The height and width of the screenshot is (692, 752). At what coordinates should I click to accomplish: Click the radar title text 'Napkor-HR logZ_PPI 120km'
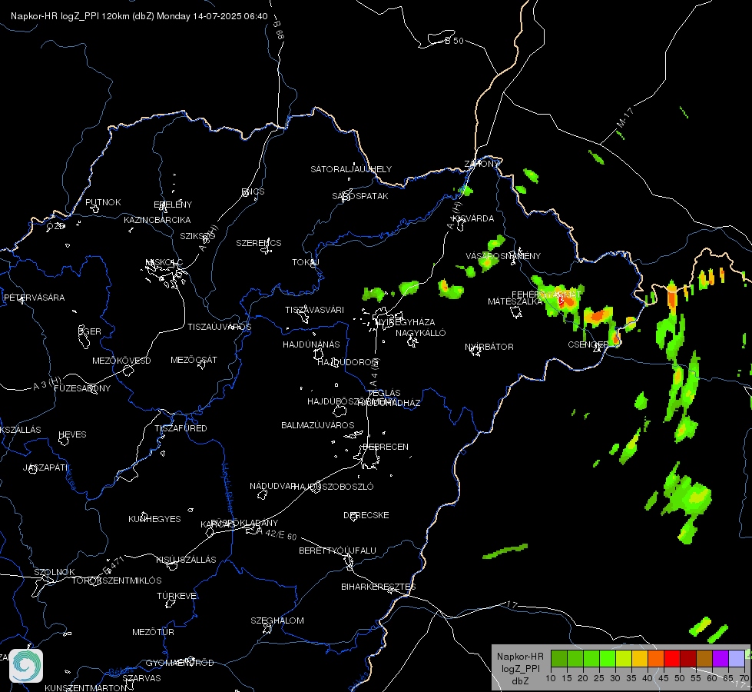tap(70, 16)
